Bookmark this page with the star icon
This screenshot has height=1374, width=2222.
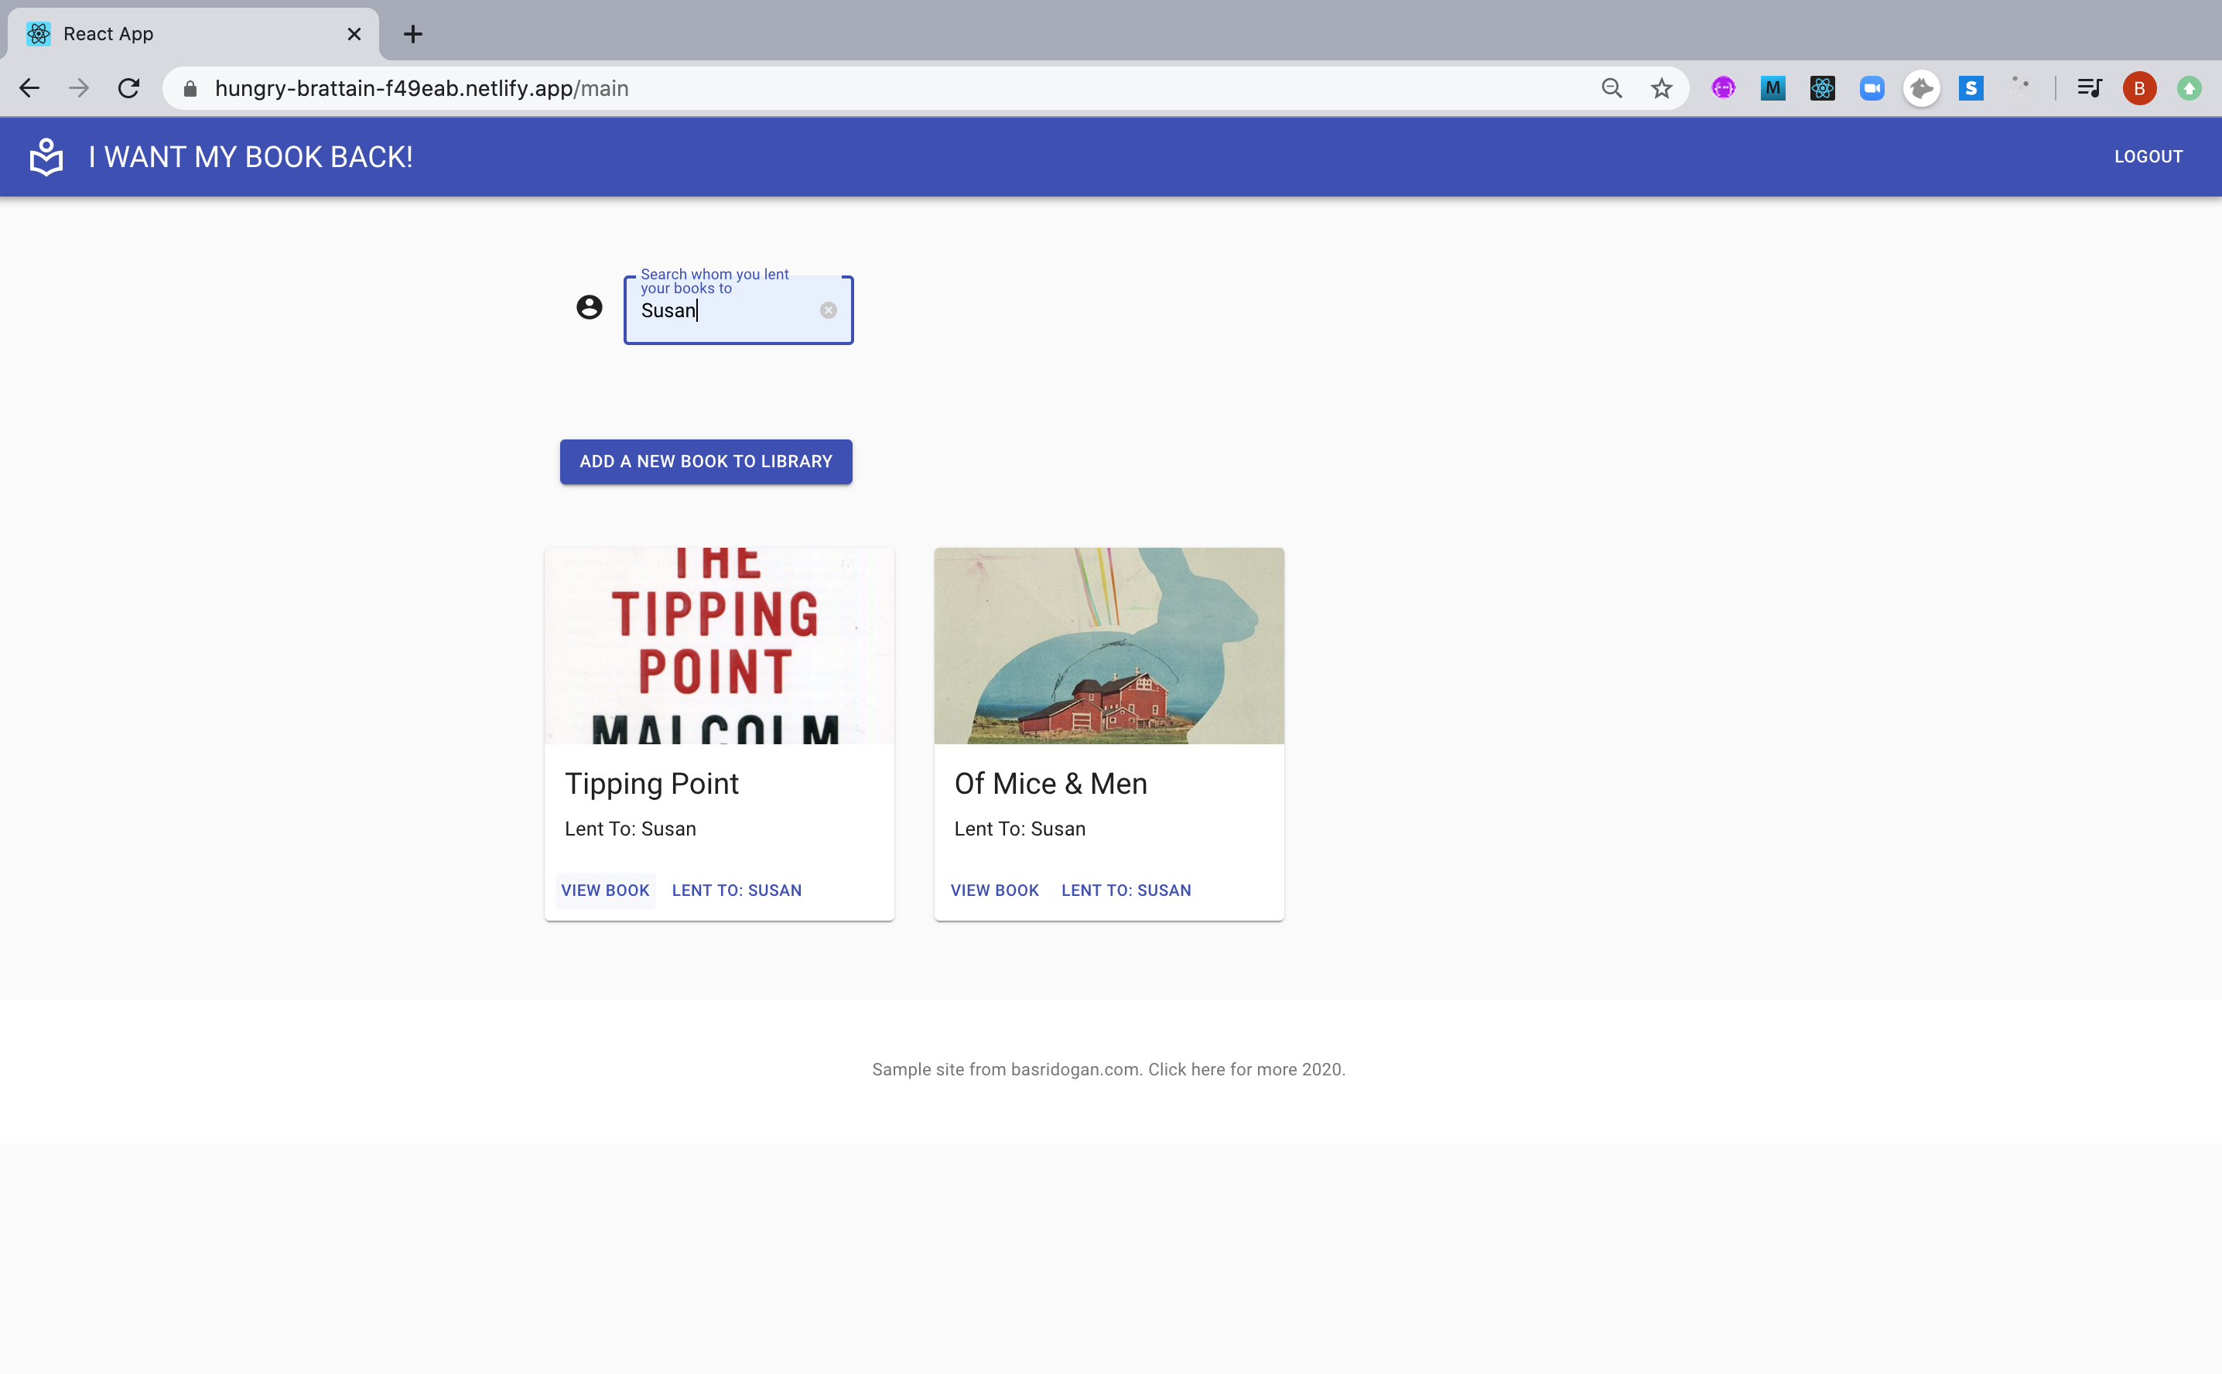pyautogui.click(x=1661, y=88)
